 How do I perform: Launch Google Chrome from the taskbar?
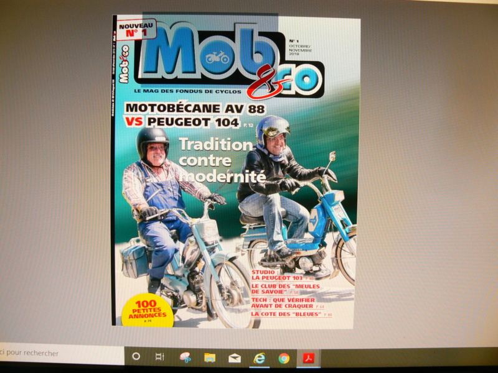[x=284, y=359]
